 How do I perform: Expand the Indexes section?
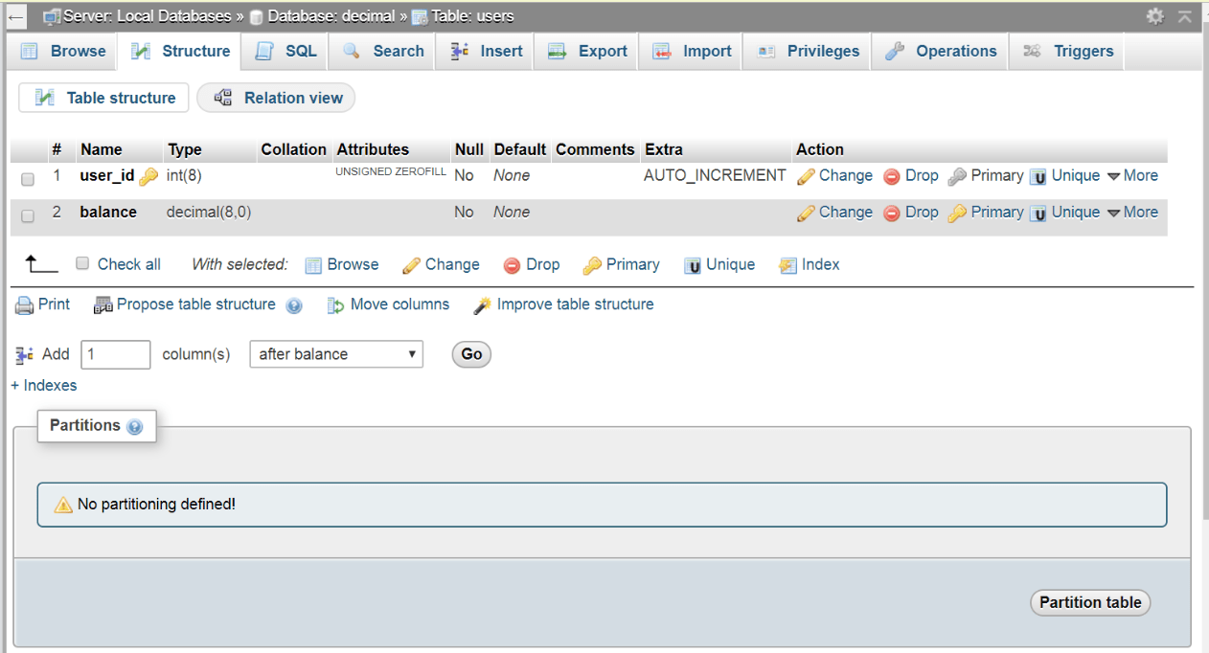(x=43, y=385)
